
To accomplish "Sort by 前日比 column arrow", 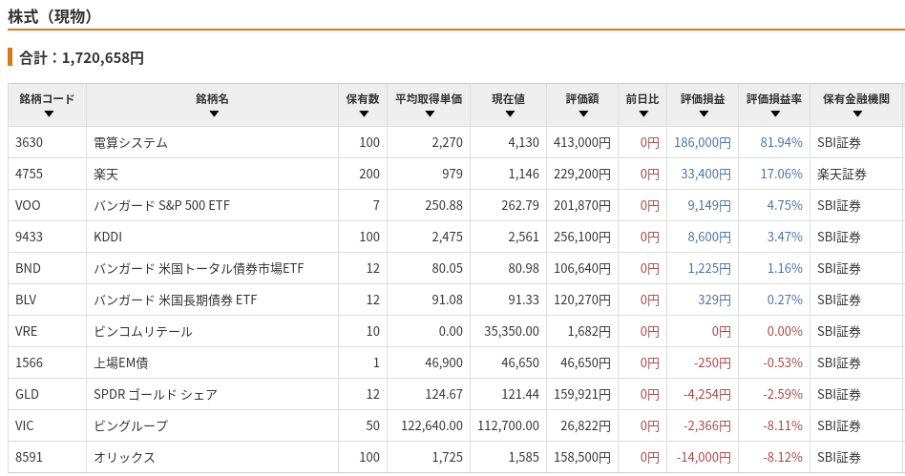I will 643,114.
